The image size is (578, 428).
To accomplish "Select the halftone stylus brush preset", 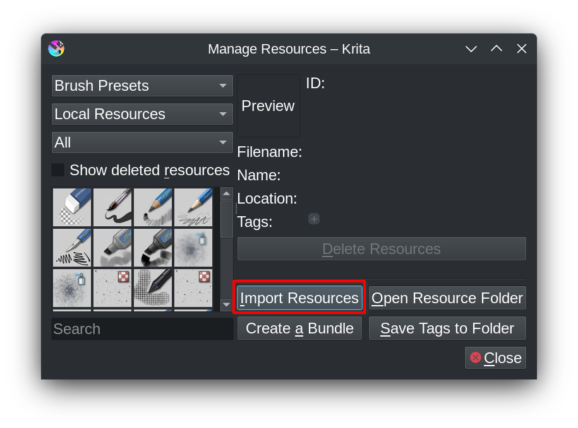I will point(153,288).
